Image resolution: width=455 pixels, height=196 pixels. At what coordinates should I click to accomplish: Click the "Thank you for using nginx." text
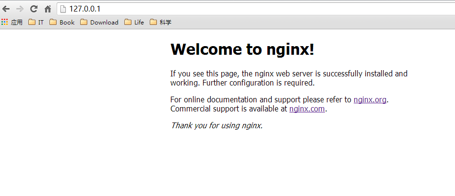click(216, 126)
